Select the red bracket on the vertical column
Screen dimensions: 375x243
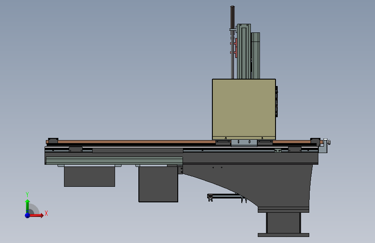coord(234,48)
